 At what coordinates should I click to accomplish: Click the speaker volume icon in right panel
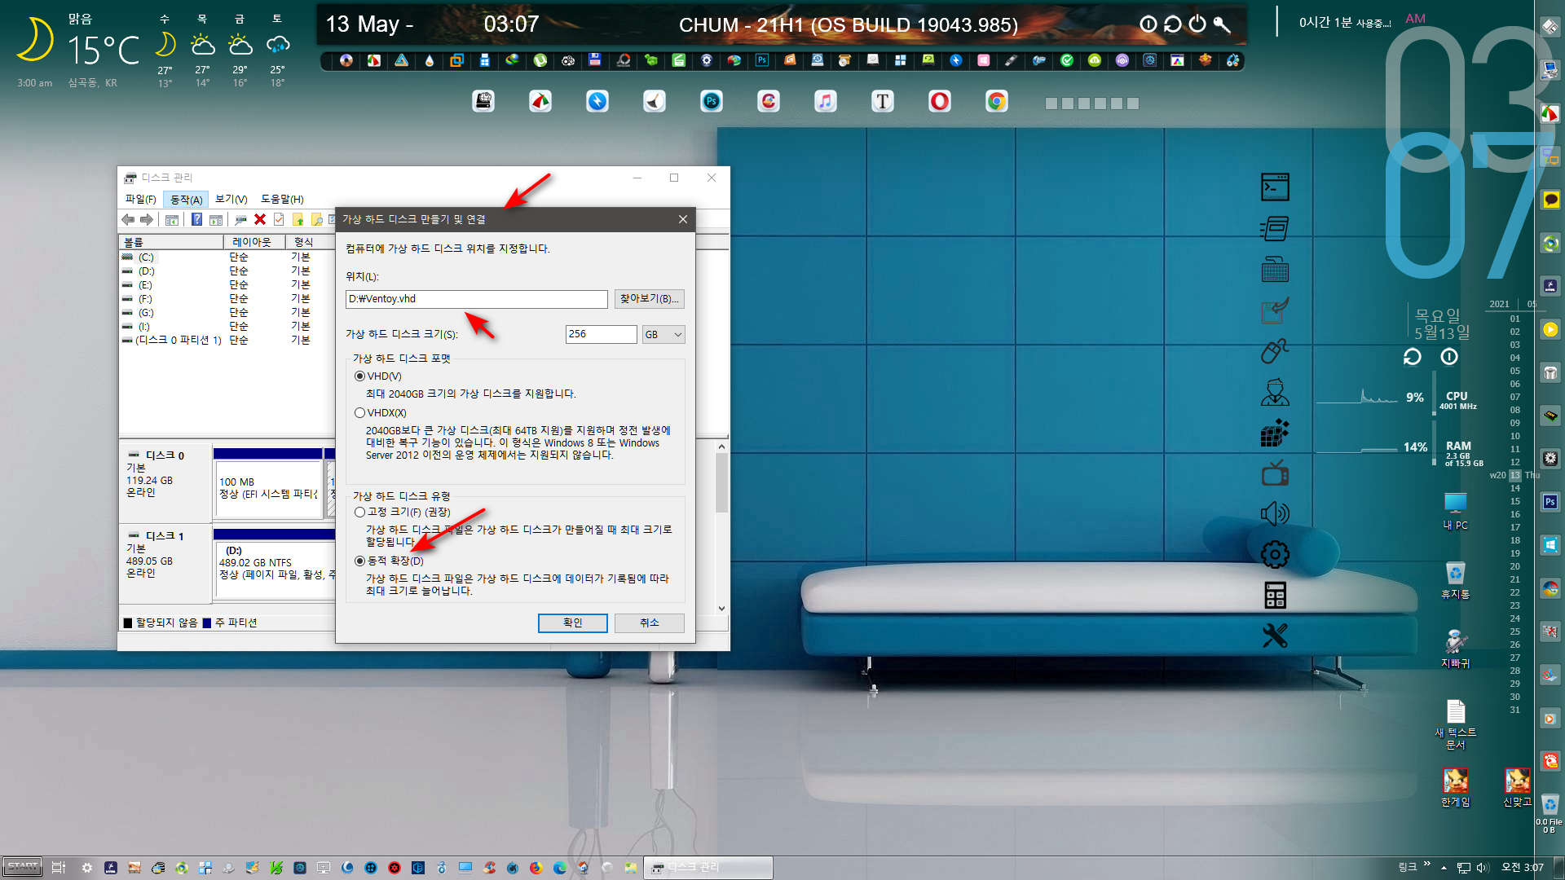tap(1275, 513)
